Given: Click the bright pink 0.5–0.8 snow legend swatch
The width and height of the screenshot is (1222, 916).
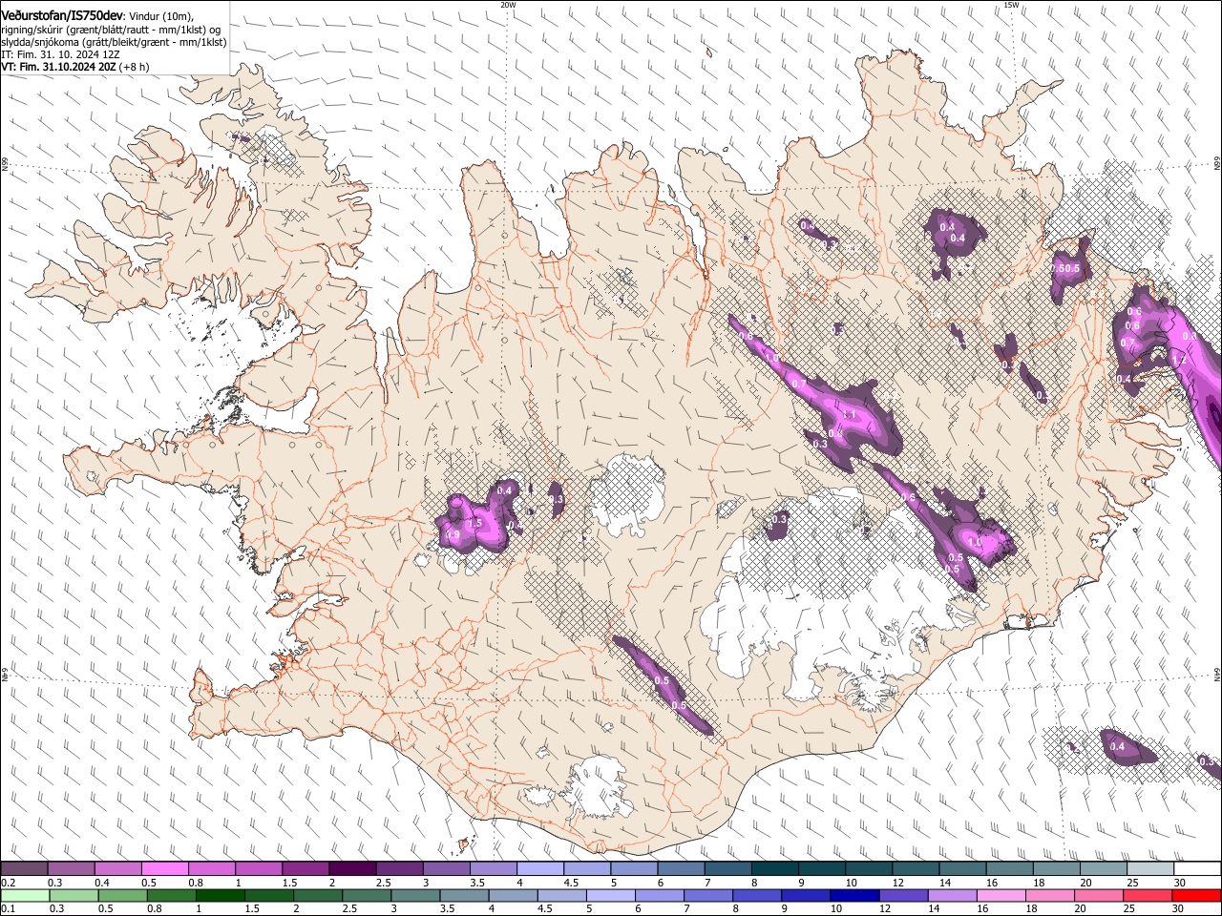Looking at the screenshot, I should pos(164,869).
